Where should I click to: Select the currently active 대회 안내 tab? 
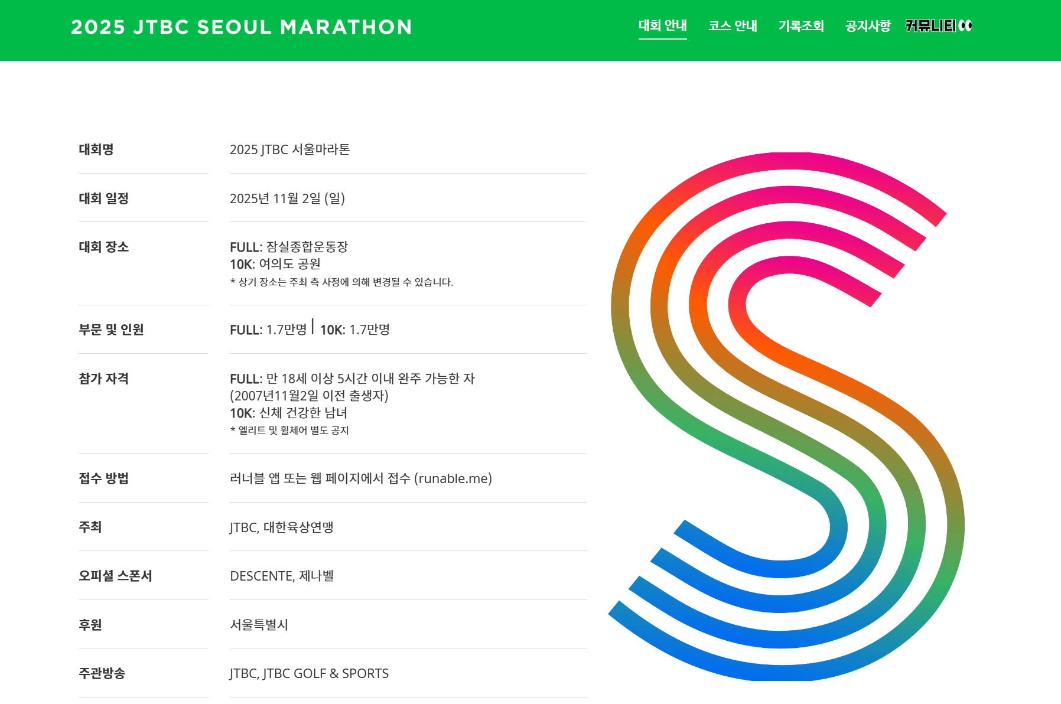click(663, 25)
